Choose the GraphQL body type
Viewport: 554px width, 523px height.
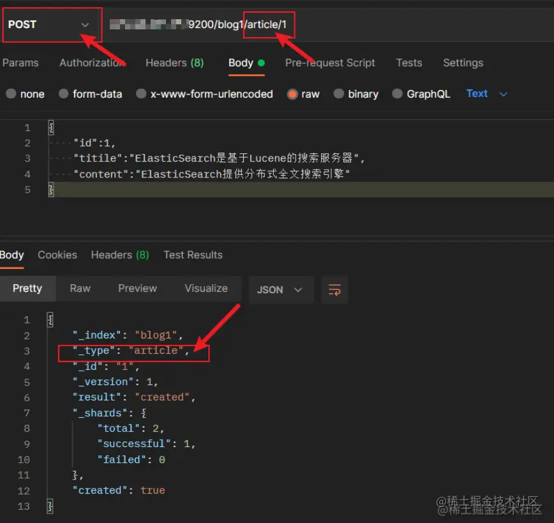pos(398,94)
